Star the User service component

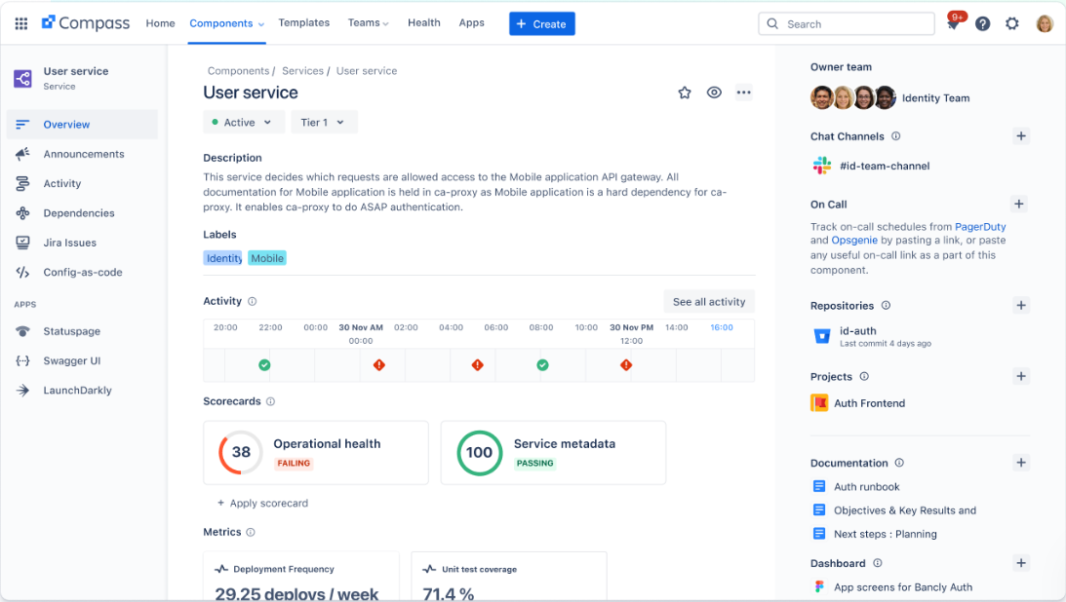pos(685,93)
